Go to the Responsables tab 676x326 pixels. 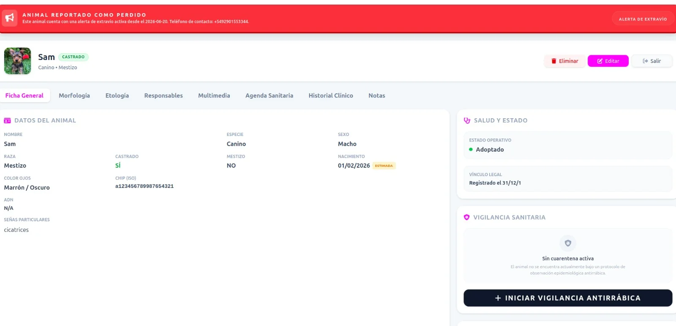tap(164, 95)
